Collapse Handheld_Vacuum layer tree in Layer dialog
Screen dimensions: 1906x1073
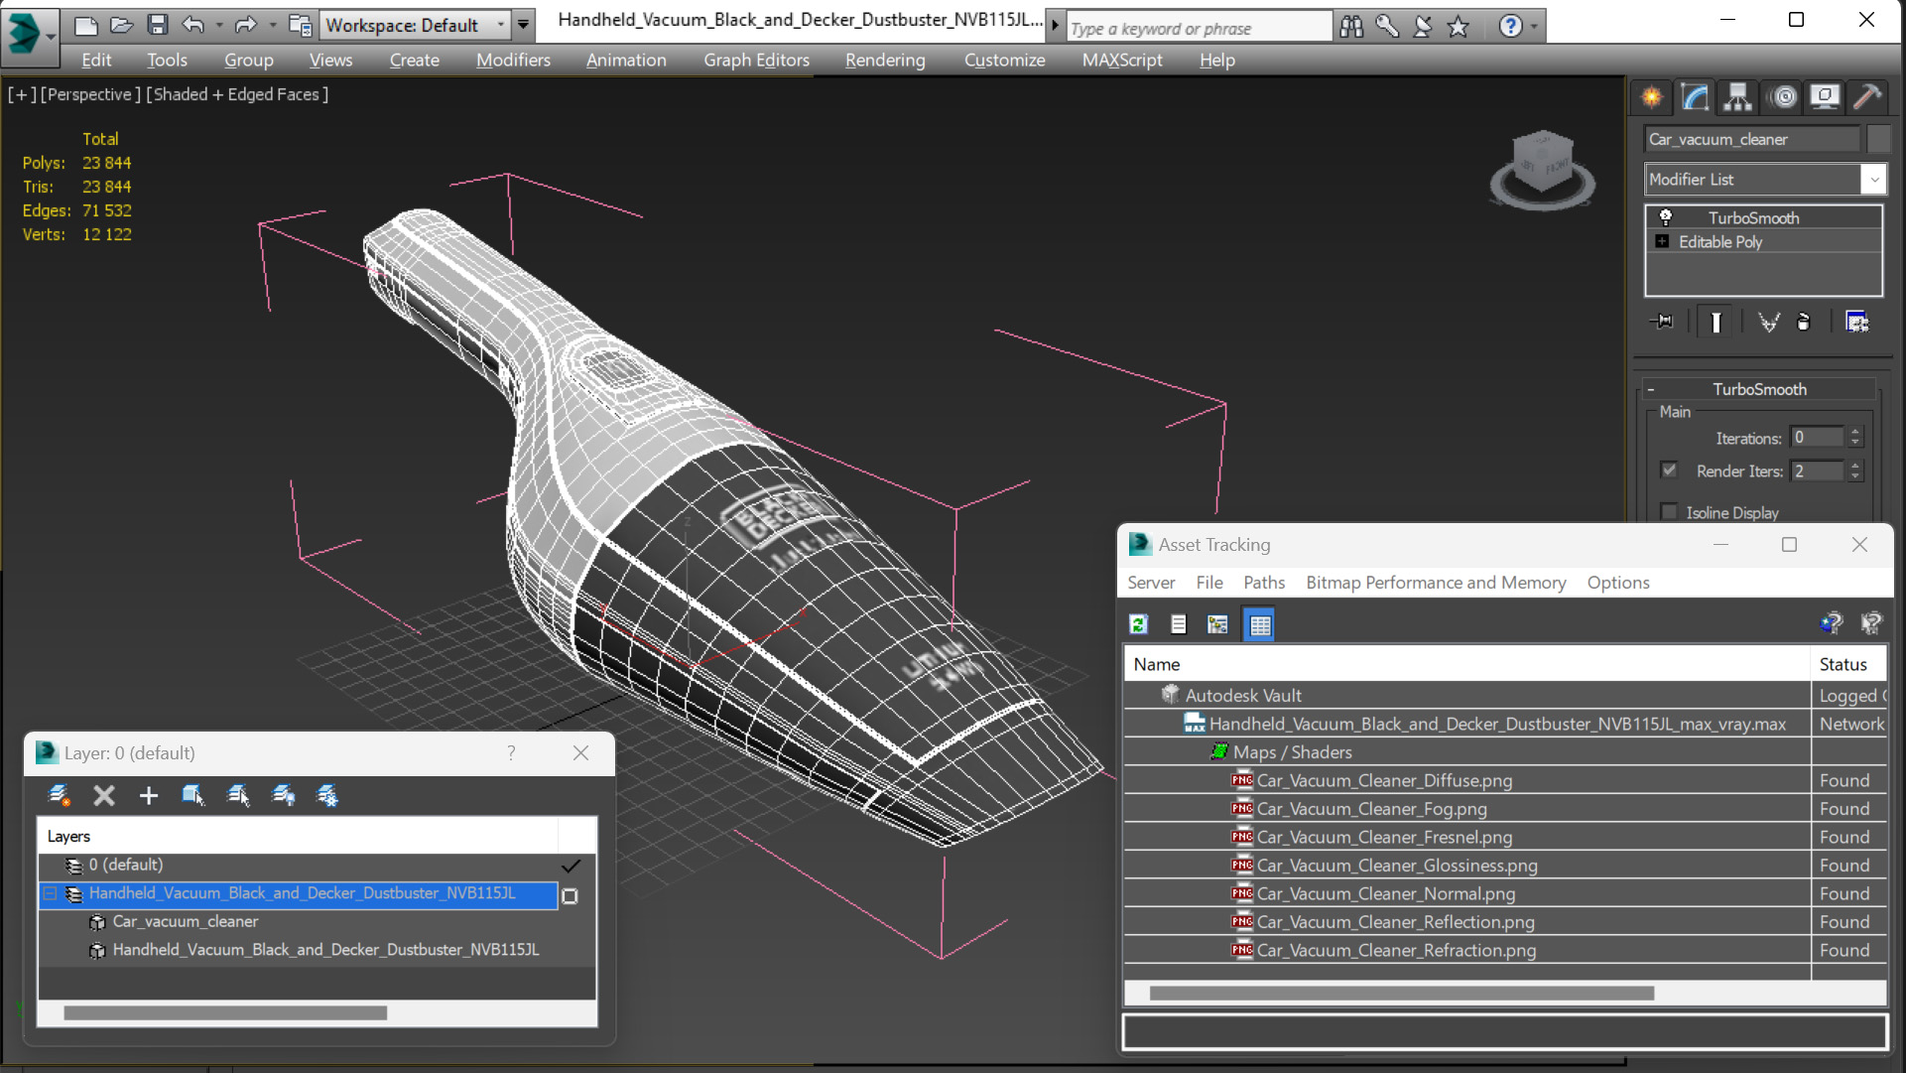(x=50, y=893)
